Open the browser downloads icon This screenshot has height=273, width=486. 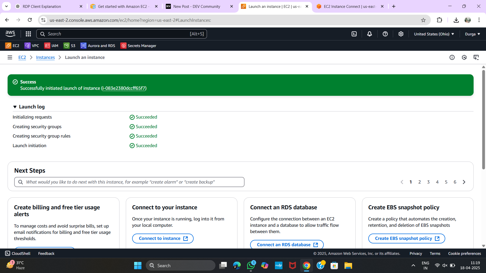click(456, 20)
